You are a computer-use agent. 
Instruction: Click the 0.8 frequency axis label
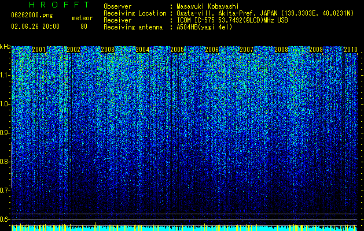[x=5, y=162]
